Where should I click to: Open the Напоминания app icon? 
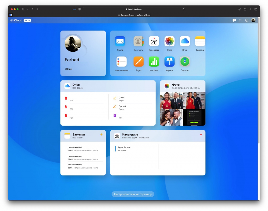click(121, 62)
